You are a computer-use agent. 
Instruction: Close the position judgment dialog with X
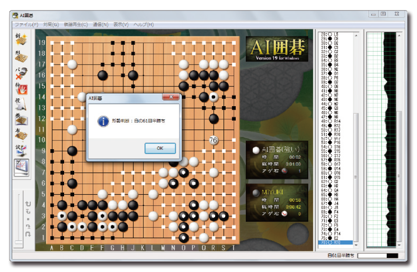click(x=171, y=97)
